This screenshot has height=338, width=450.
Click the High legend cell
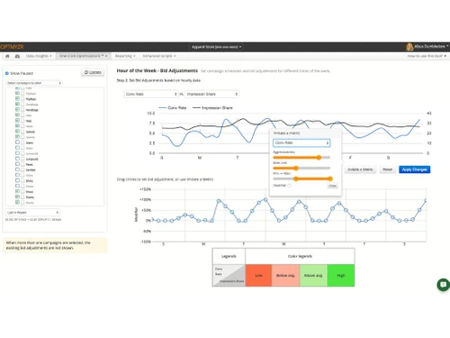tap(341, 276)
